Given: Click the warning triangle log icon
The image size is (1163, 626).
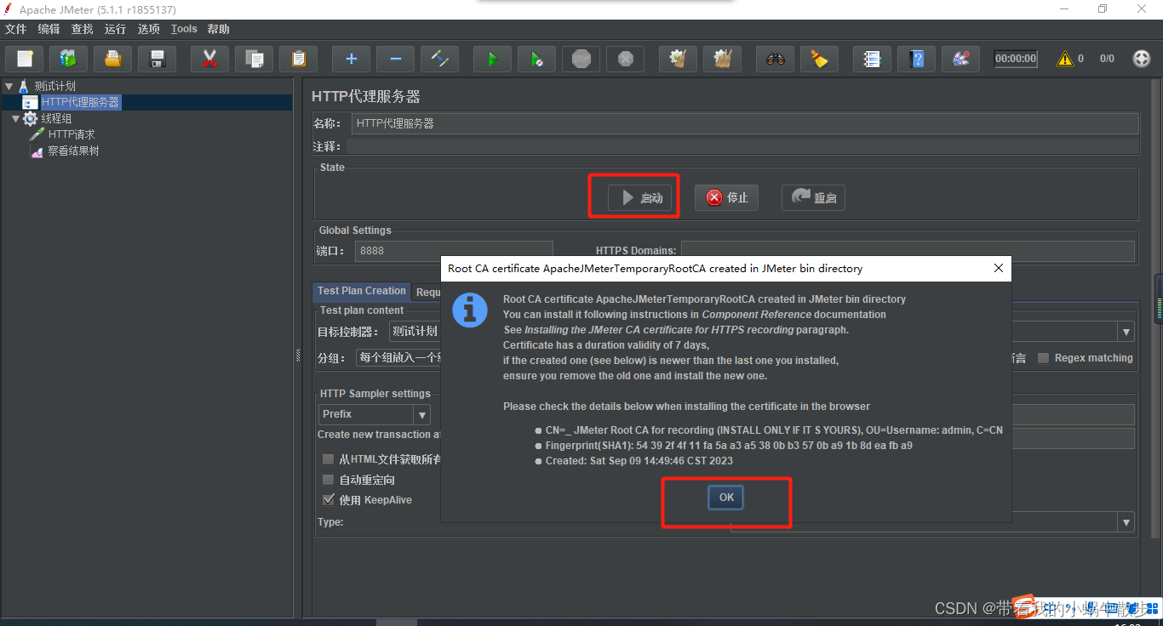Looking at the screenshot, I should (x=1065, y=59).
